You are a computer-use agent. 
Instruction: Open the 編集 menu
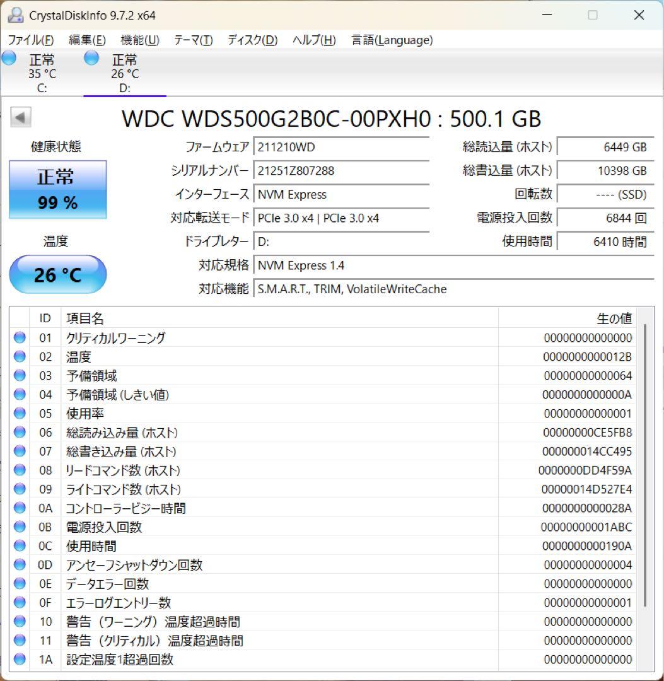[88, 40]
